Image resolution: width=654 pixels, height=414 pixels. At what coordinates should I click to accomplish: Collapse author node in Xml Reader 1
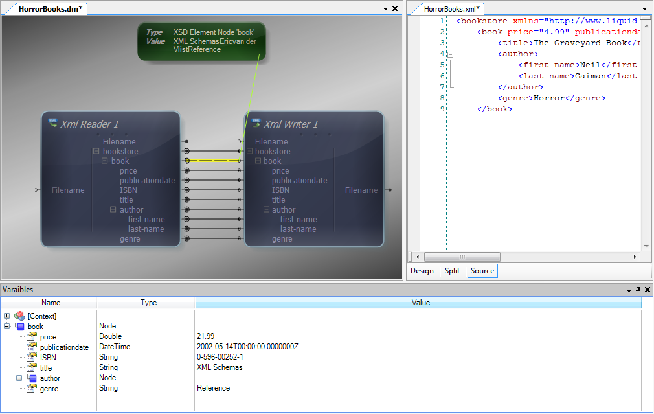[113, 209]
